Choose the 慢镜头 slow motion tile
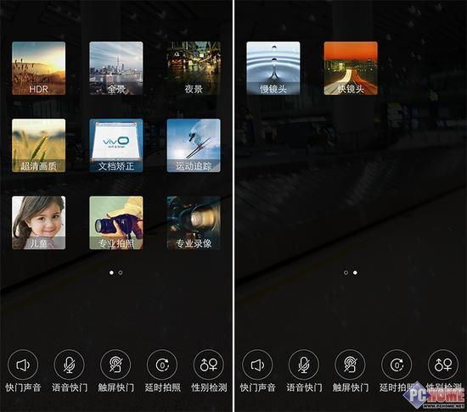Image resolution: width=467 pixels, height=412 pixels. 273,69
